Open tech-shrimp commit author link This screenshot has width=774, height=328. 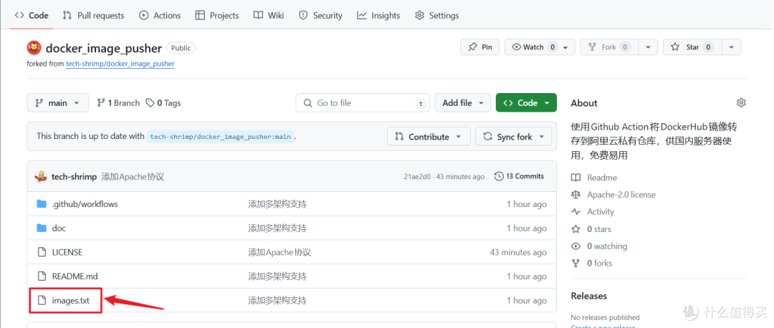[74, 177]
